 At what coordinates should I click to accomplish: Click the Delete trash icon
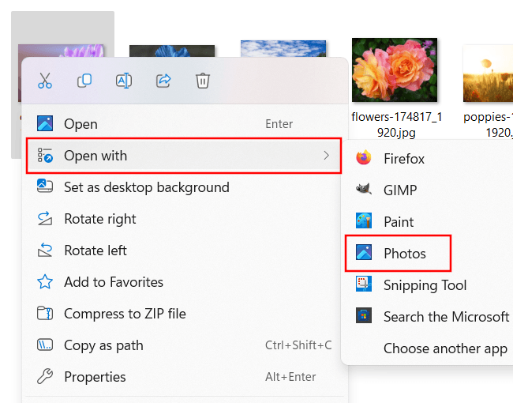[203, 81]
